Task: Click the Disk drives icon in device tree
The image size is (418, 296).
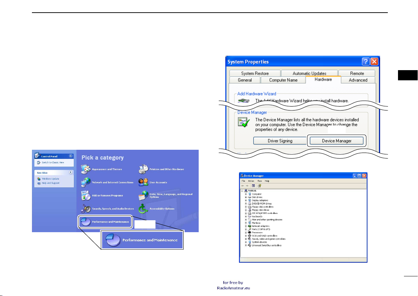Action: [250, 197]
